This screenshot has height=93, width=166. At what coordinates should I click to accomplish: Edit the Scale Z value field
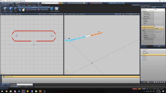click(x=159, y=29)
